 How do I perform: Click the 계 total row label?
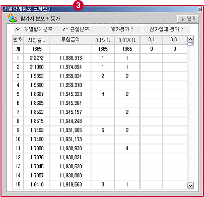[18, 49]
